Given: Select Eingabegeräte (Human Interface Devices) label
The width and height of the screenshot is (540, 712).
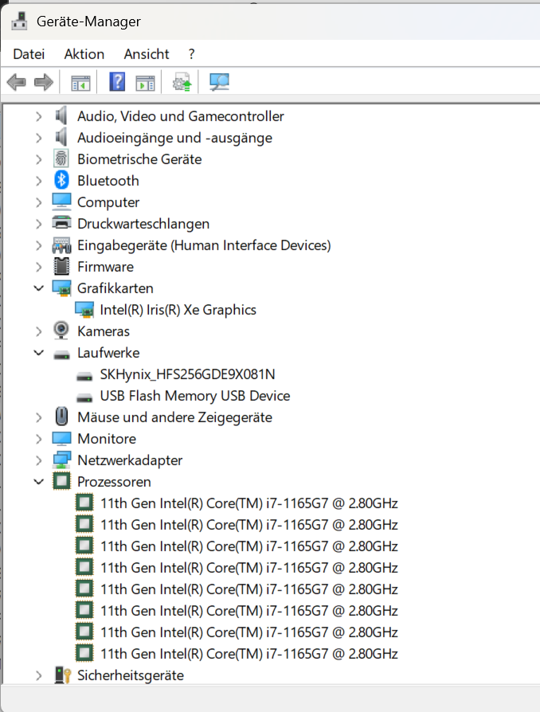Looking at the screenshot, I should tap(205, 245).
